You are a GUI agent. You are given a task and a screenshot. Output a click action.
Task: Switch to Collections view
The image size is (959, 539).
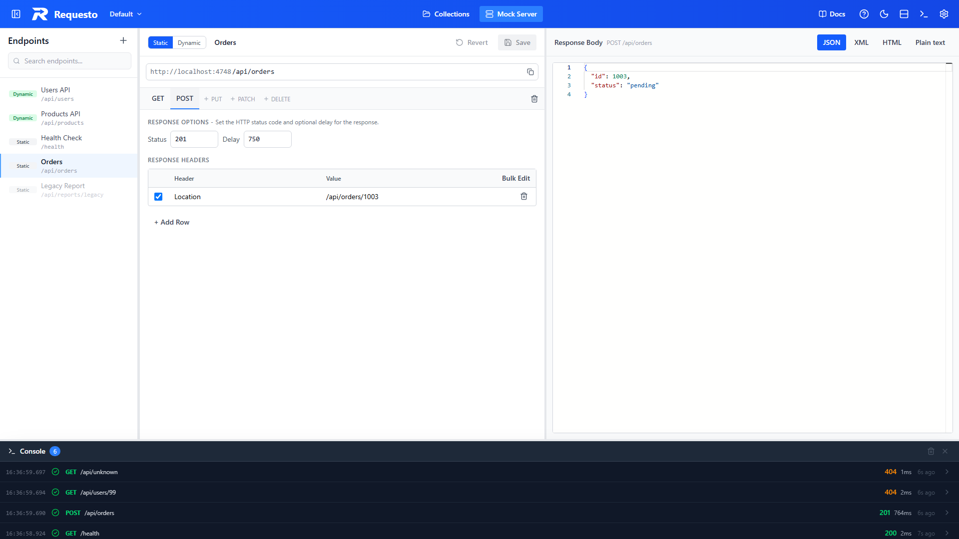(x=446, y=14)
